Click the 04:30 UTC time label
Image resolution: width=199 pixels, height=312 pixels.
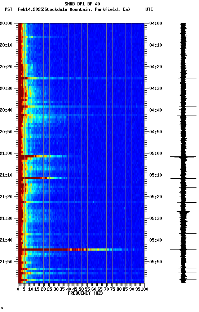click(x=156, y=88)
